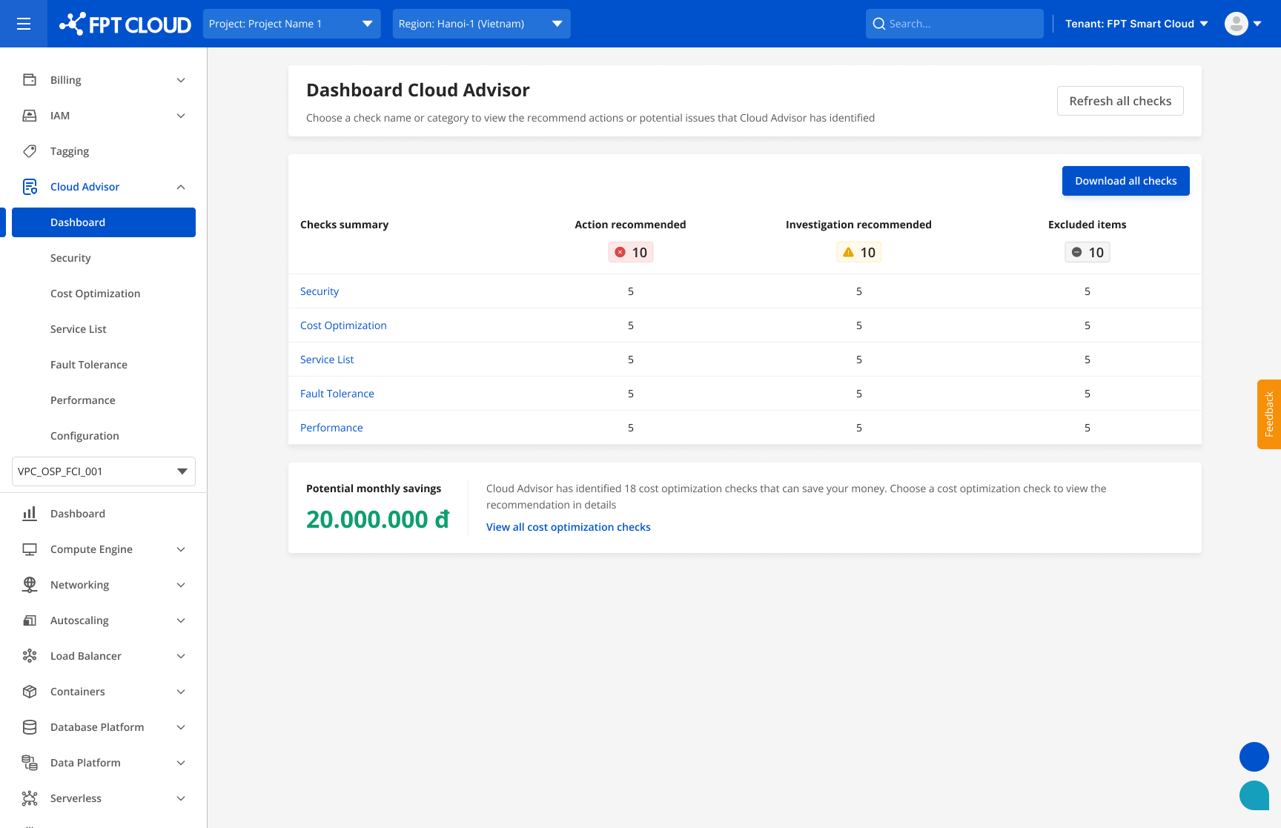Open Cost Optimization in the sidebar
This screenshot has width=1281, height=828.
95,294
